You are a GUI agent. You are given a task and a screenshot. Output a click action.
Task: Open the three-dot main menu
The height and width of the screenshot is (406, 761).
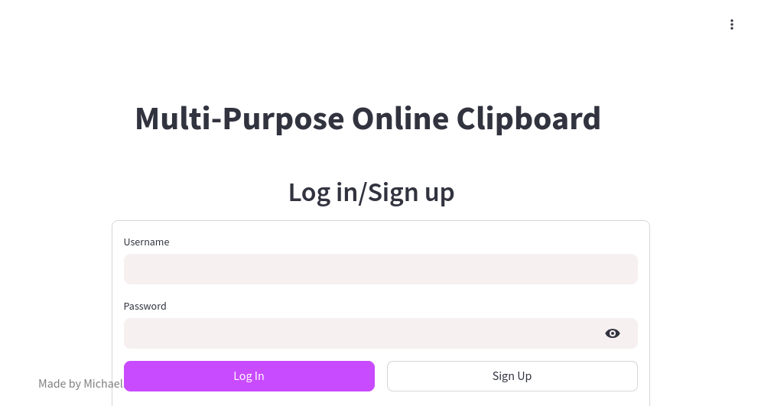(x=732, y=24)
